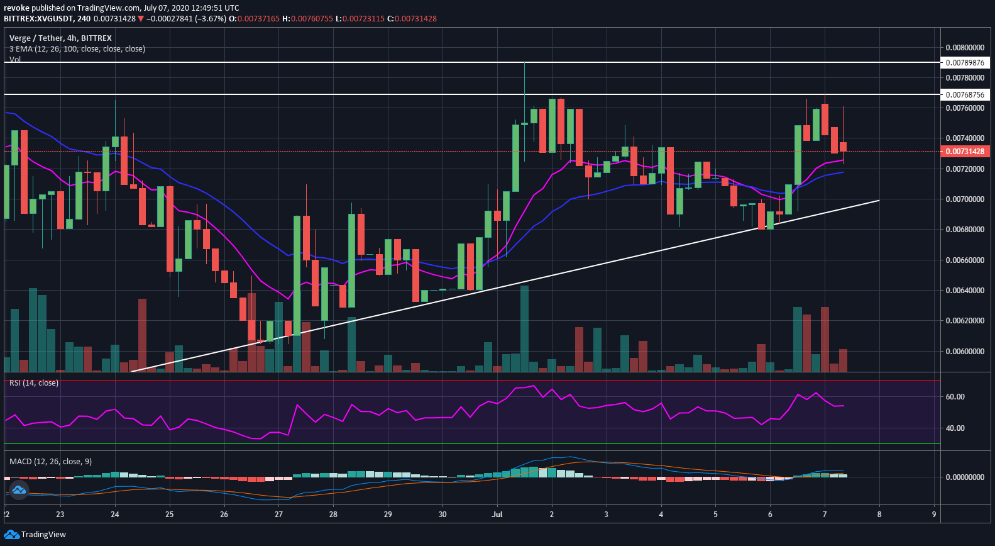Click the '27' date label on time axis
Viewport: 995px width, 546px height.
pyautogui.click(x=278, y=515)
